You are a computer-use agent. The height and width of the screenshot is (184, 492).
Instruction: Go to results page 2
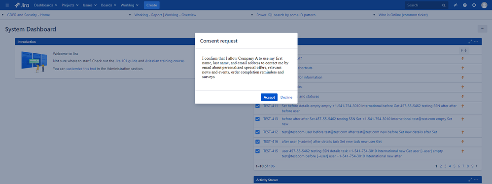(x=441, y=166)
